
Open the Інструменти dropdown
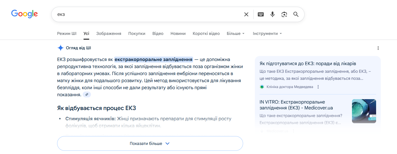267,33
